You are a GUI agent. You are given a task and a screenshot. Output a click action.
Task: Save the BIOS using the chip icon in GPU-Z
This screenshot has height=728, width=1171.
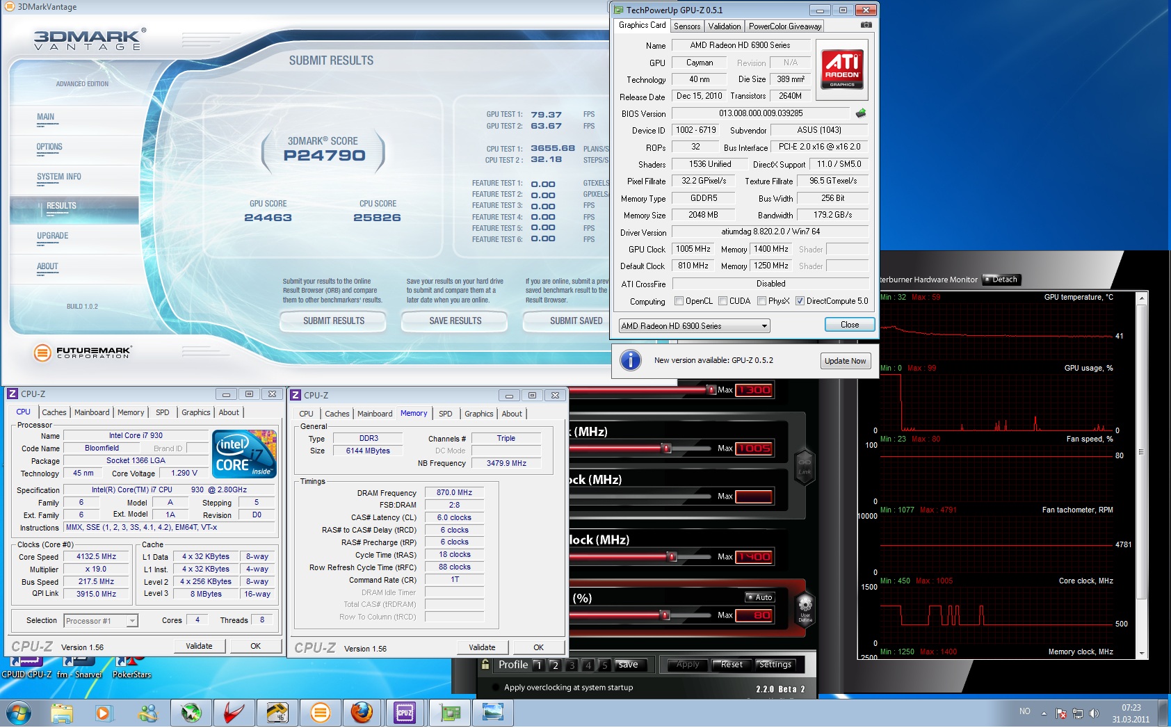click(861, 113)
